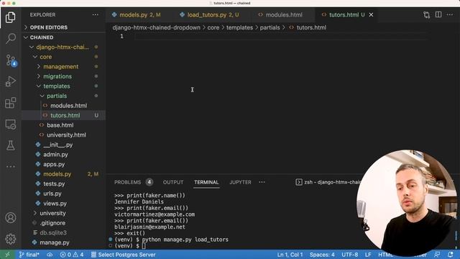Collapse the core folder
Image resolution: width=460 pixels, height=259 pixels.
click(46, 57)
